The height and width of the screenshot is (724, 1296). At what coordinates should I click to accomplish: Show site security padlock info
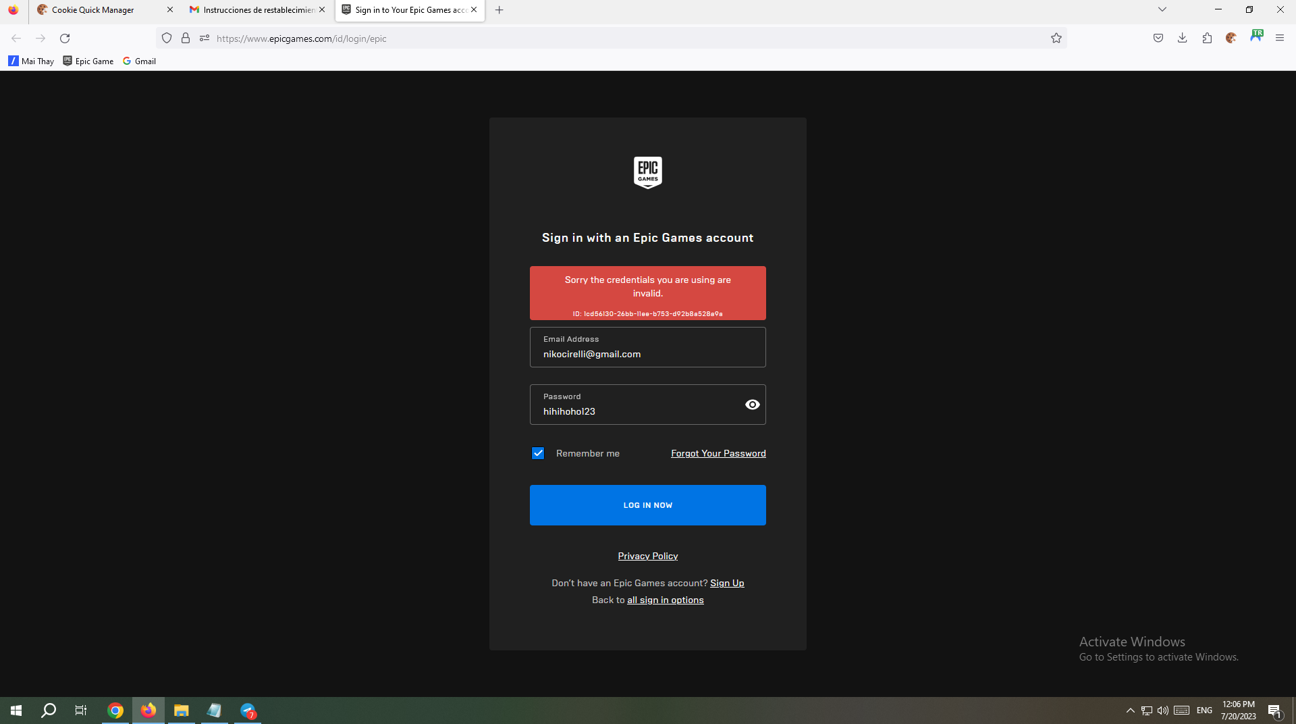click(x=186, y=38)
